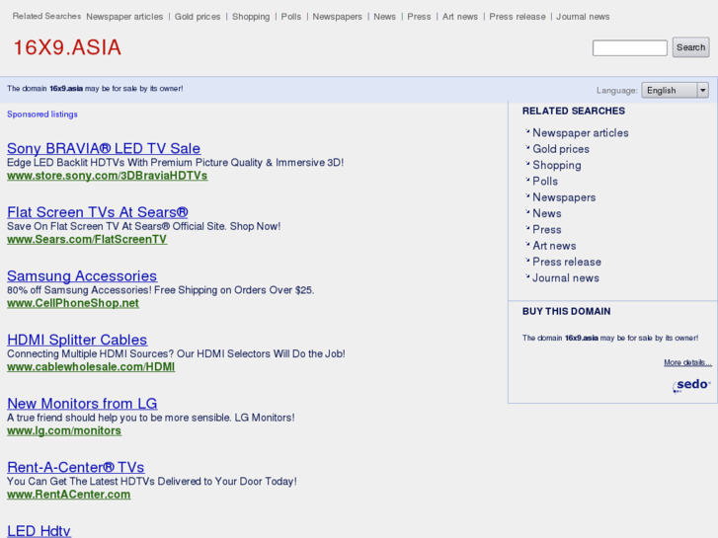Select Shopping in top related searches bar

(251, 17)
